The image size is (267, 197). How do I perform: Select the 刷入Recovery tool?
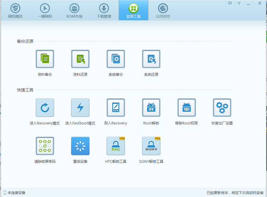click(116, 108)
